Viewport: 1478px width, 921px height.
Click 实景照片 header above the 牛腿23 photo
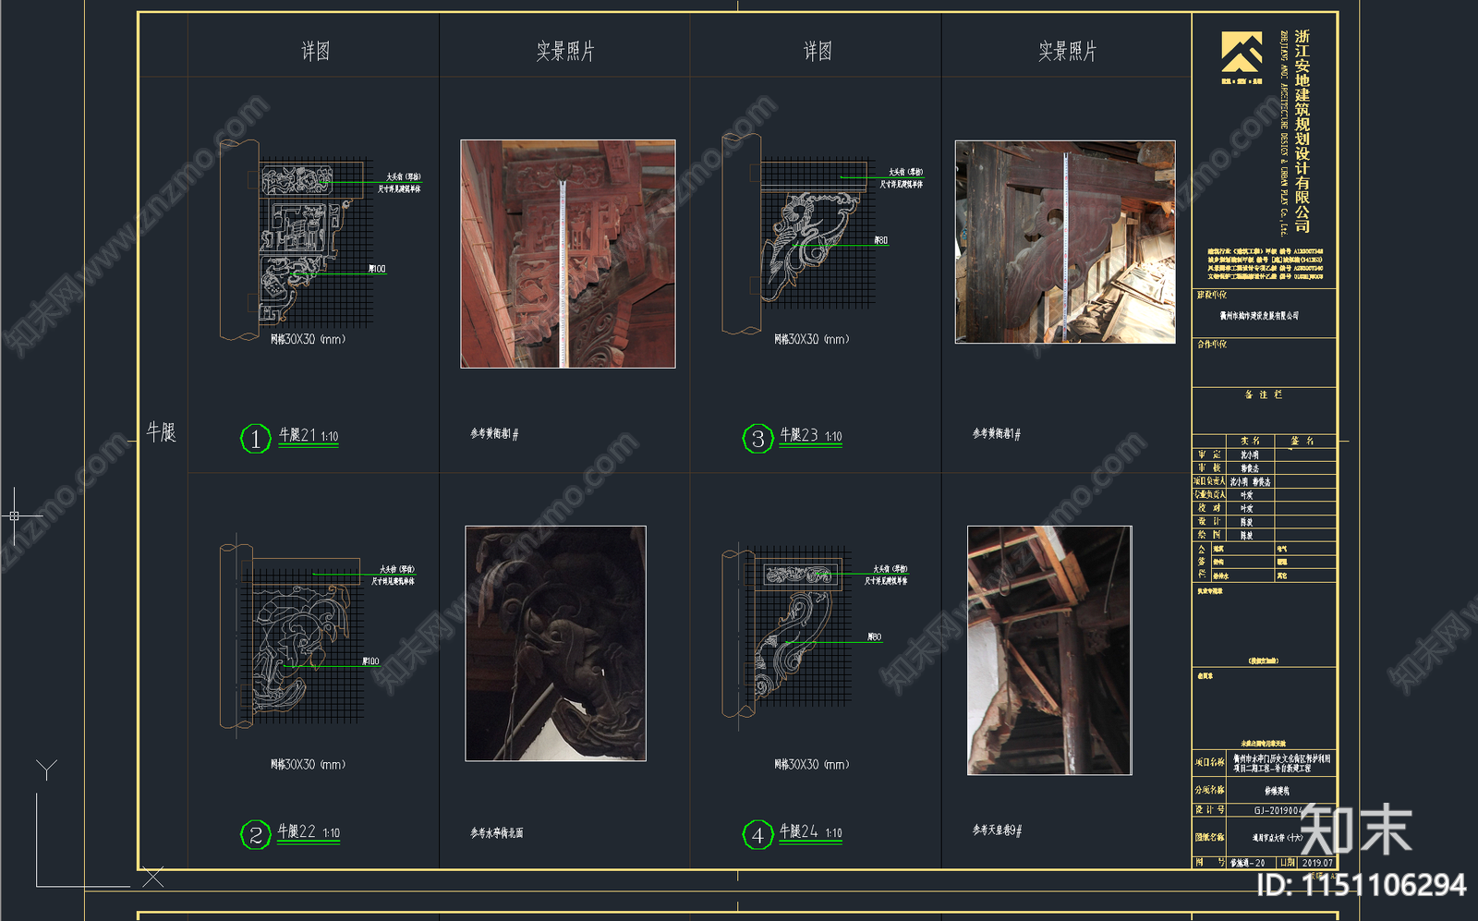point(1068,51)
